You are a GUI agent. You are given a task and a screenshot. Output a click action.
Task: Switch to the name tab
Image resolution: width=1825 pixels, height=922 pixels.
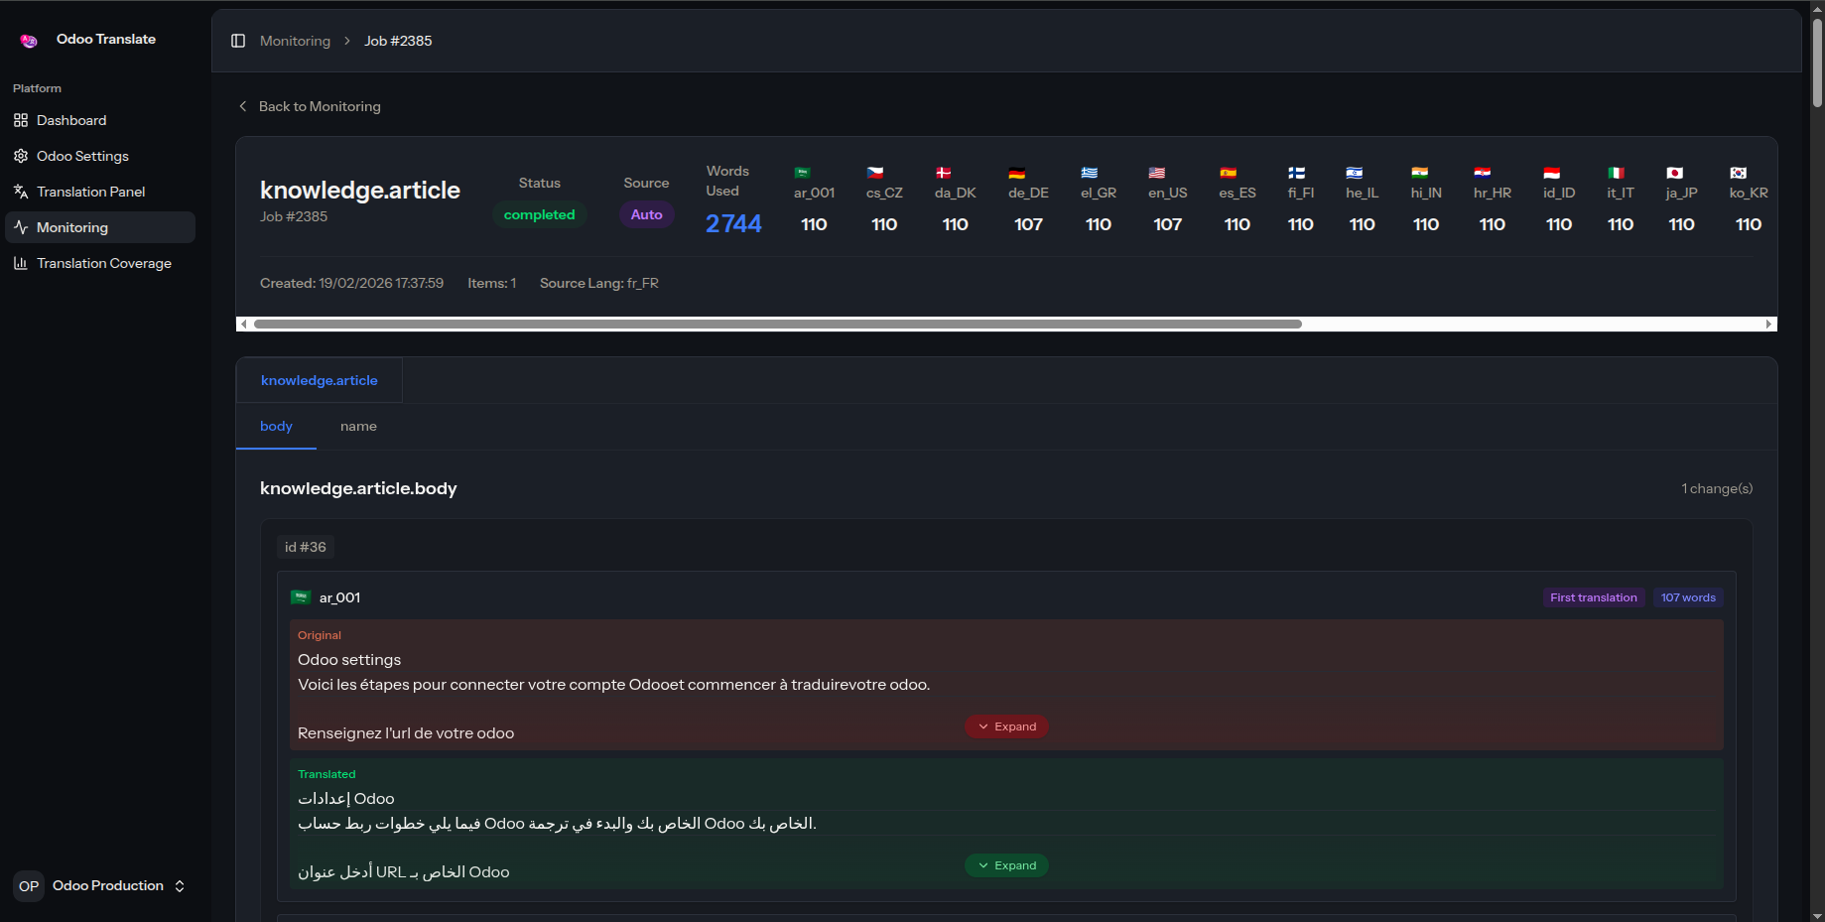coord(358,426)
